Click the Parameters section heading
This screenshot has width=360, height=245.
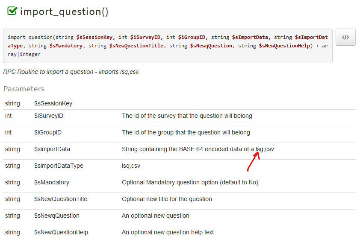pyautogui.click(x=24, y=89)
